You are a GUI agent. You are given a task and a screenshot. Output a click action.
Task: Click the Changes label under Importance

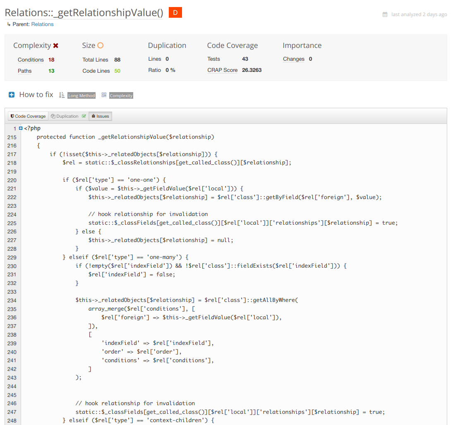(293, 59)
